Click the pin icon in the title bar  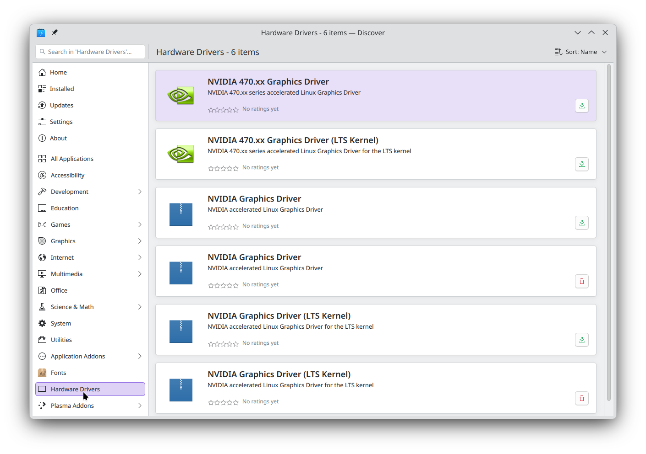coord(55,32)
